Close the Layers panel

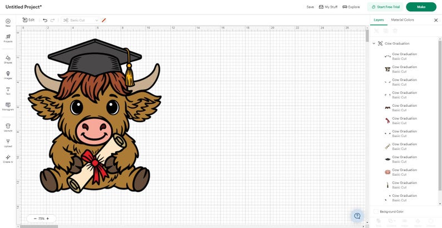pos(436,20)
